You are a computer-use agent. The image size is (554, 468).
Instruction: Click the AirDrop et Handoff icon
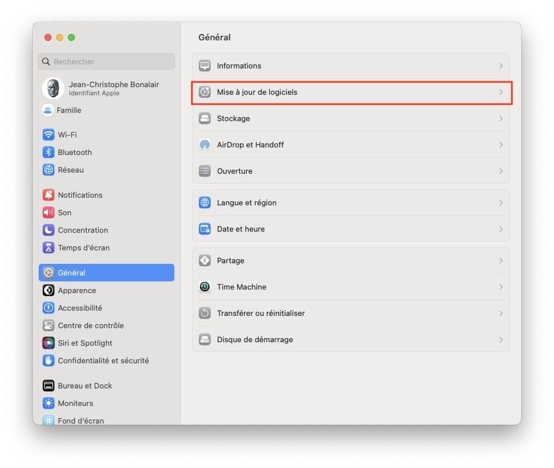[205, 145]
